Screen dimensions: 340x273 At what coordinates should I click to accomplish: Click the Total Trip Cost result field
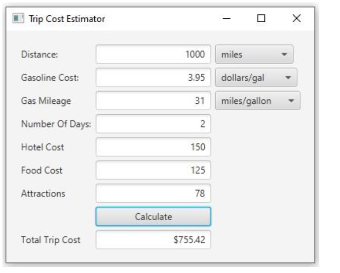coord(153,240)
